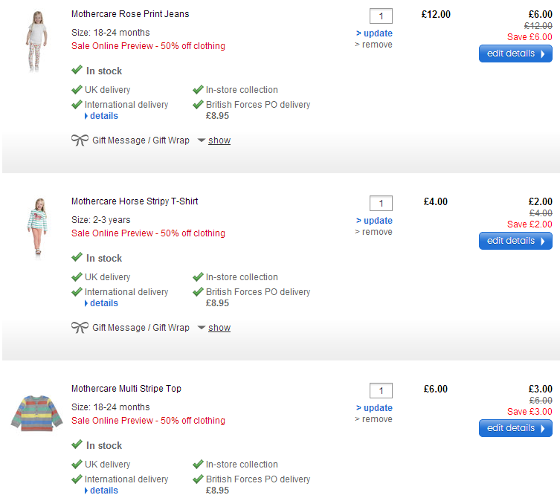This screenshot has height=495, width=560.
Task: Click quantity input for Multi Stripe Top
Action: click(381, 391)
